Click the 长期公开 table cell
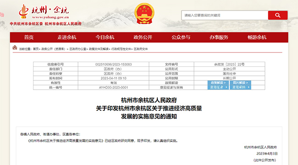This screenshot has width=298, height=165. tap(229, 78)
